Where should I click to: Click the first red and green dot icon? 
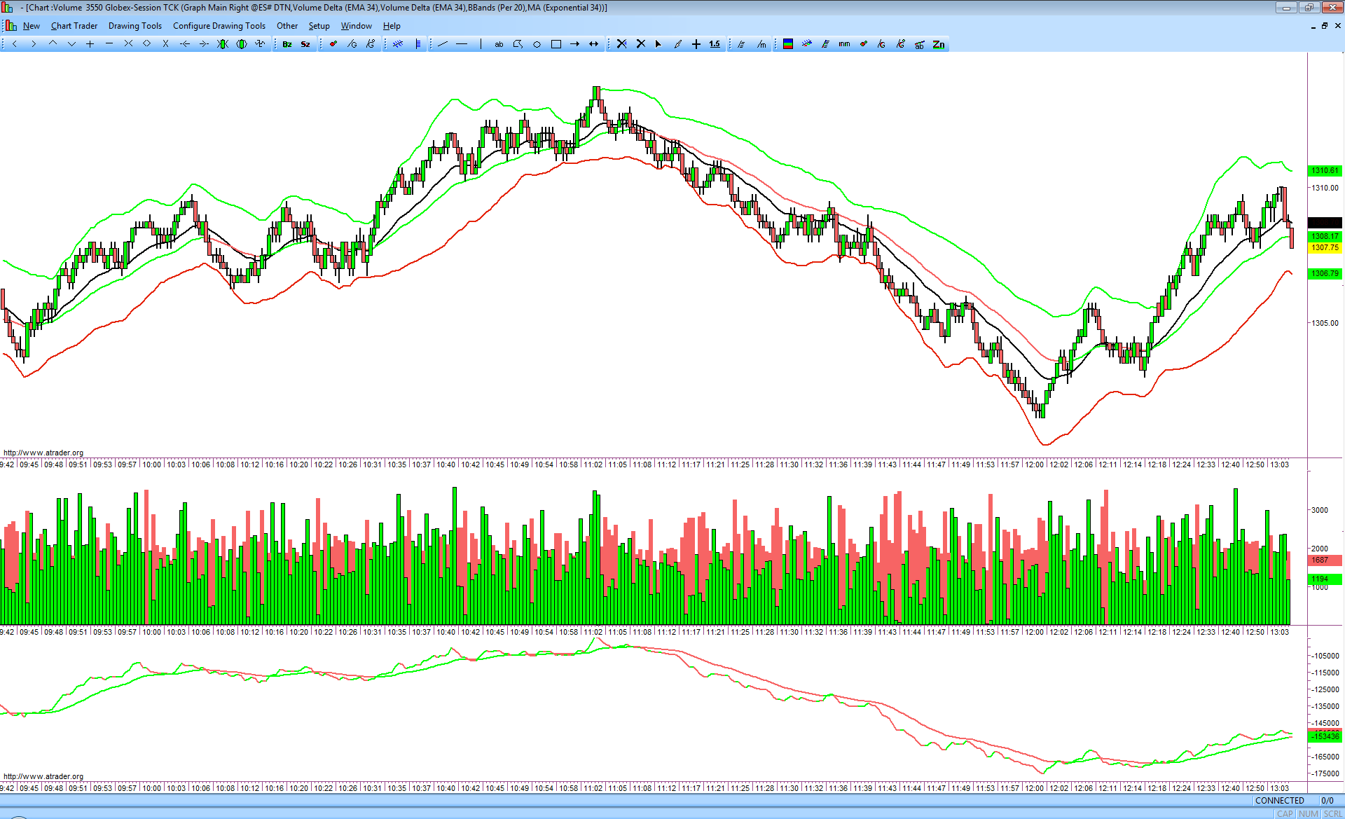tap(333, 44)
